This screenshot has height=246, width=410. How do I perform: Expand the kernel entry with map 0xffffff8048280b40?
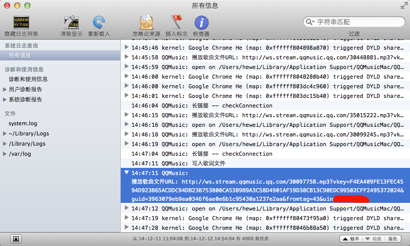tap(126, 76)
